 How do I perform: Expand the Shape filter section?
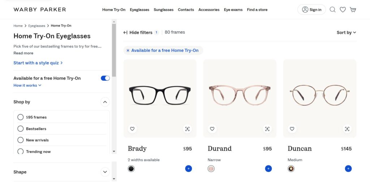coord(105,172)
